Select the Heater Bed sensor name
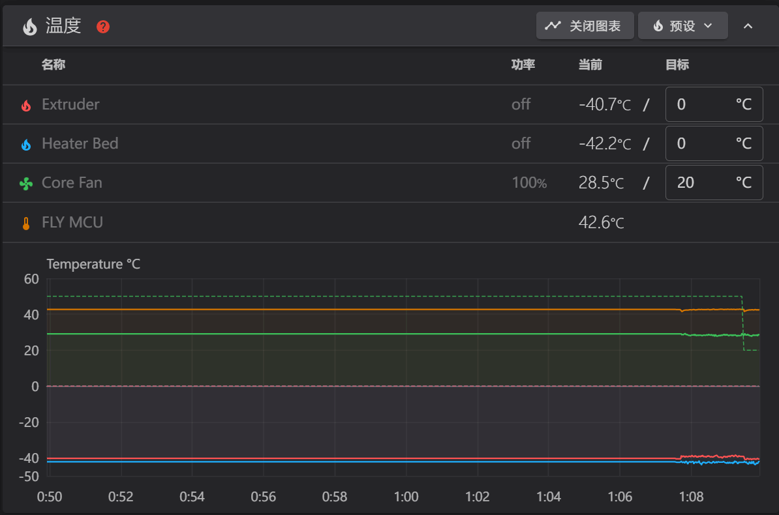The image size is (779, 515). click(80, 143)
